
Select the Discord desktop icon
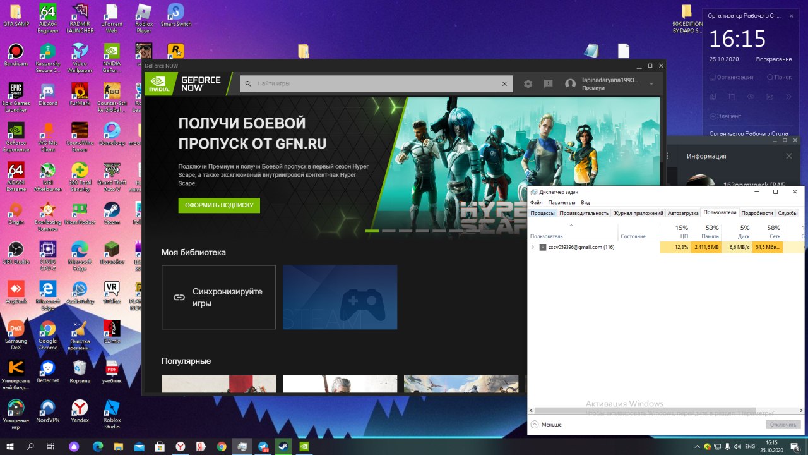[x=48, y=94]
